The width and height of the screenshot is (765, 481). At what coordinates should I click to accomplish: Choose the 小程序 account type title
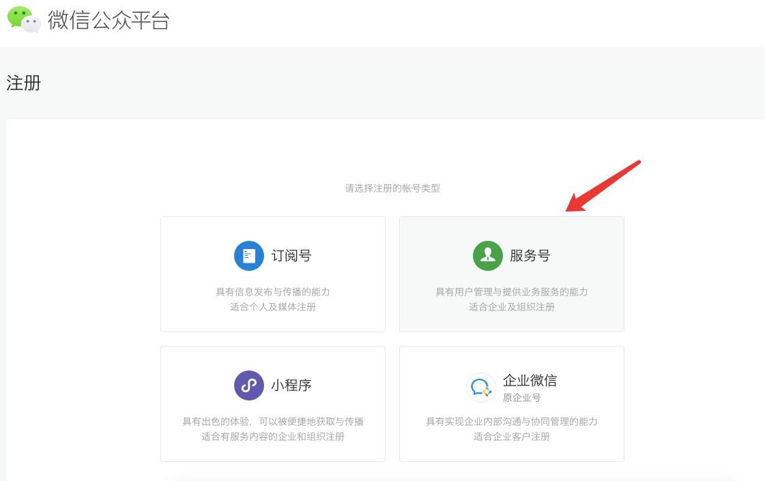291,385
